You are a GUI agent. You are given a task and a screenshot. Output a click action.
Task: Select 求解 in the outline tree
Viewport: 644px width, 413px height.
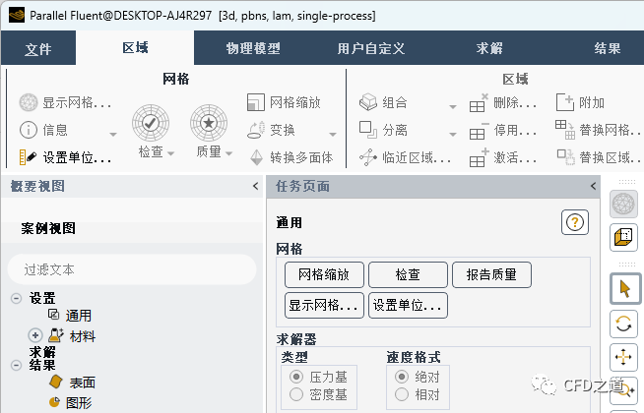[42, 352]
